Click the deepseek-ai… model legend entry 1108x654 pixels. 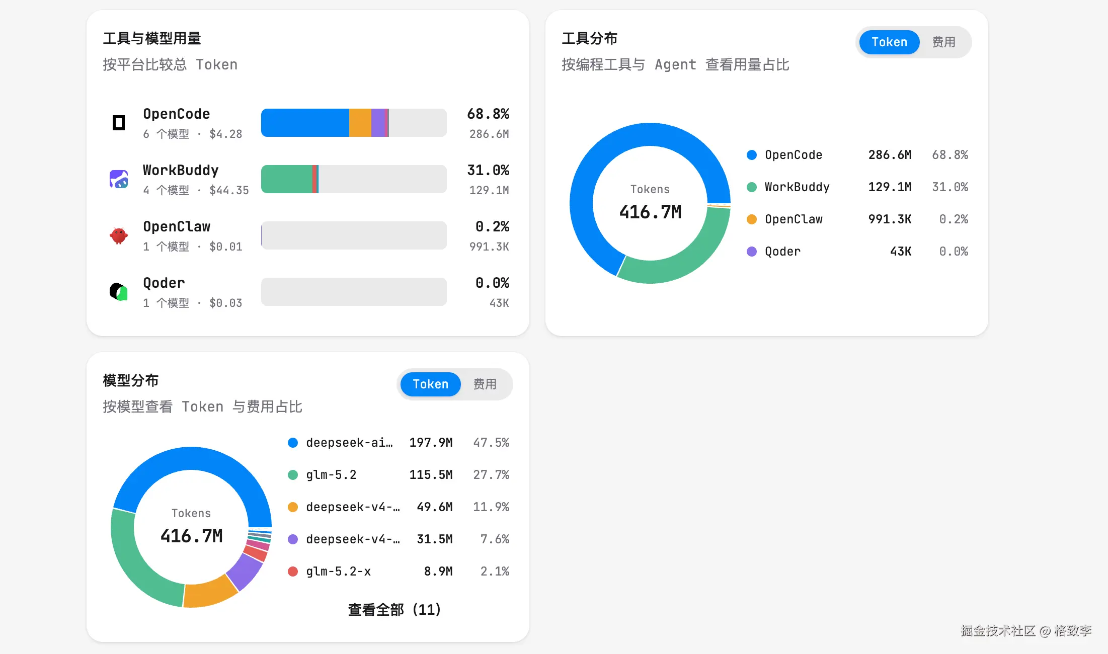coord(349,443)
